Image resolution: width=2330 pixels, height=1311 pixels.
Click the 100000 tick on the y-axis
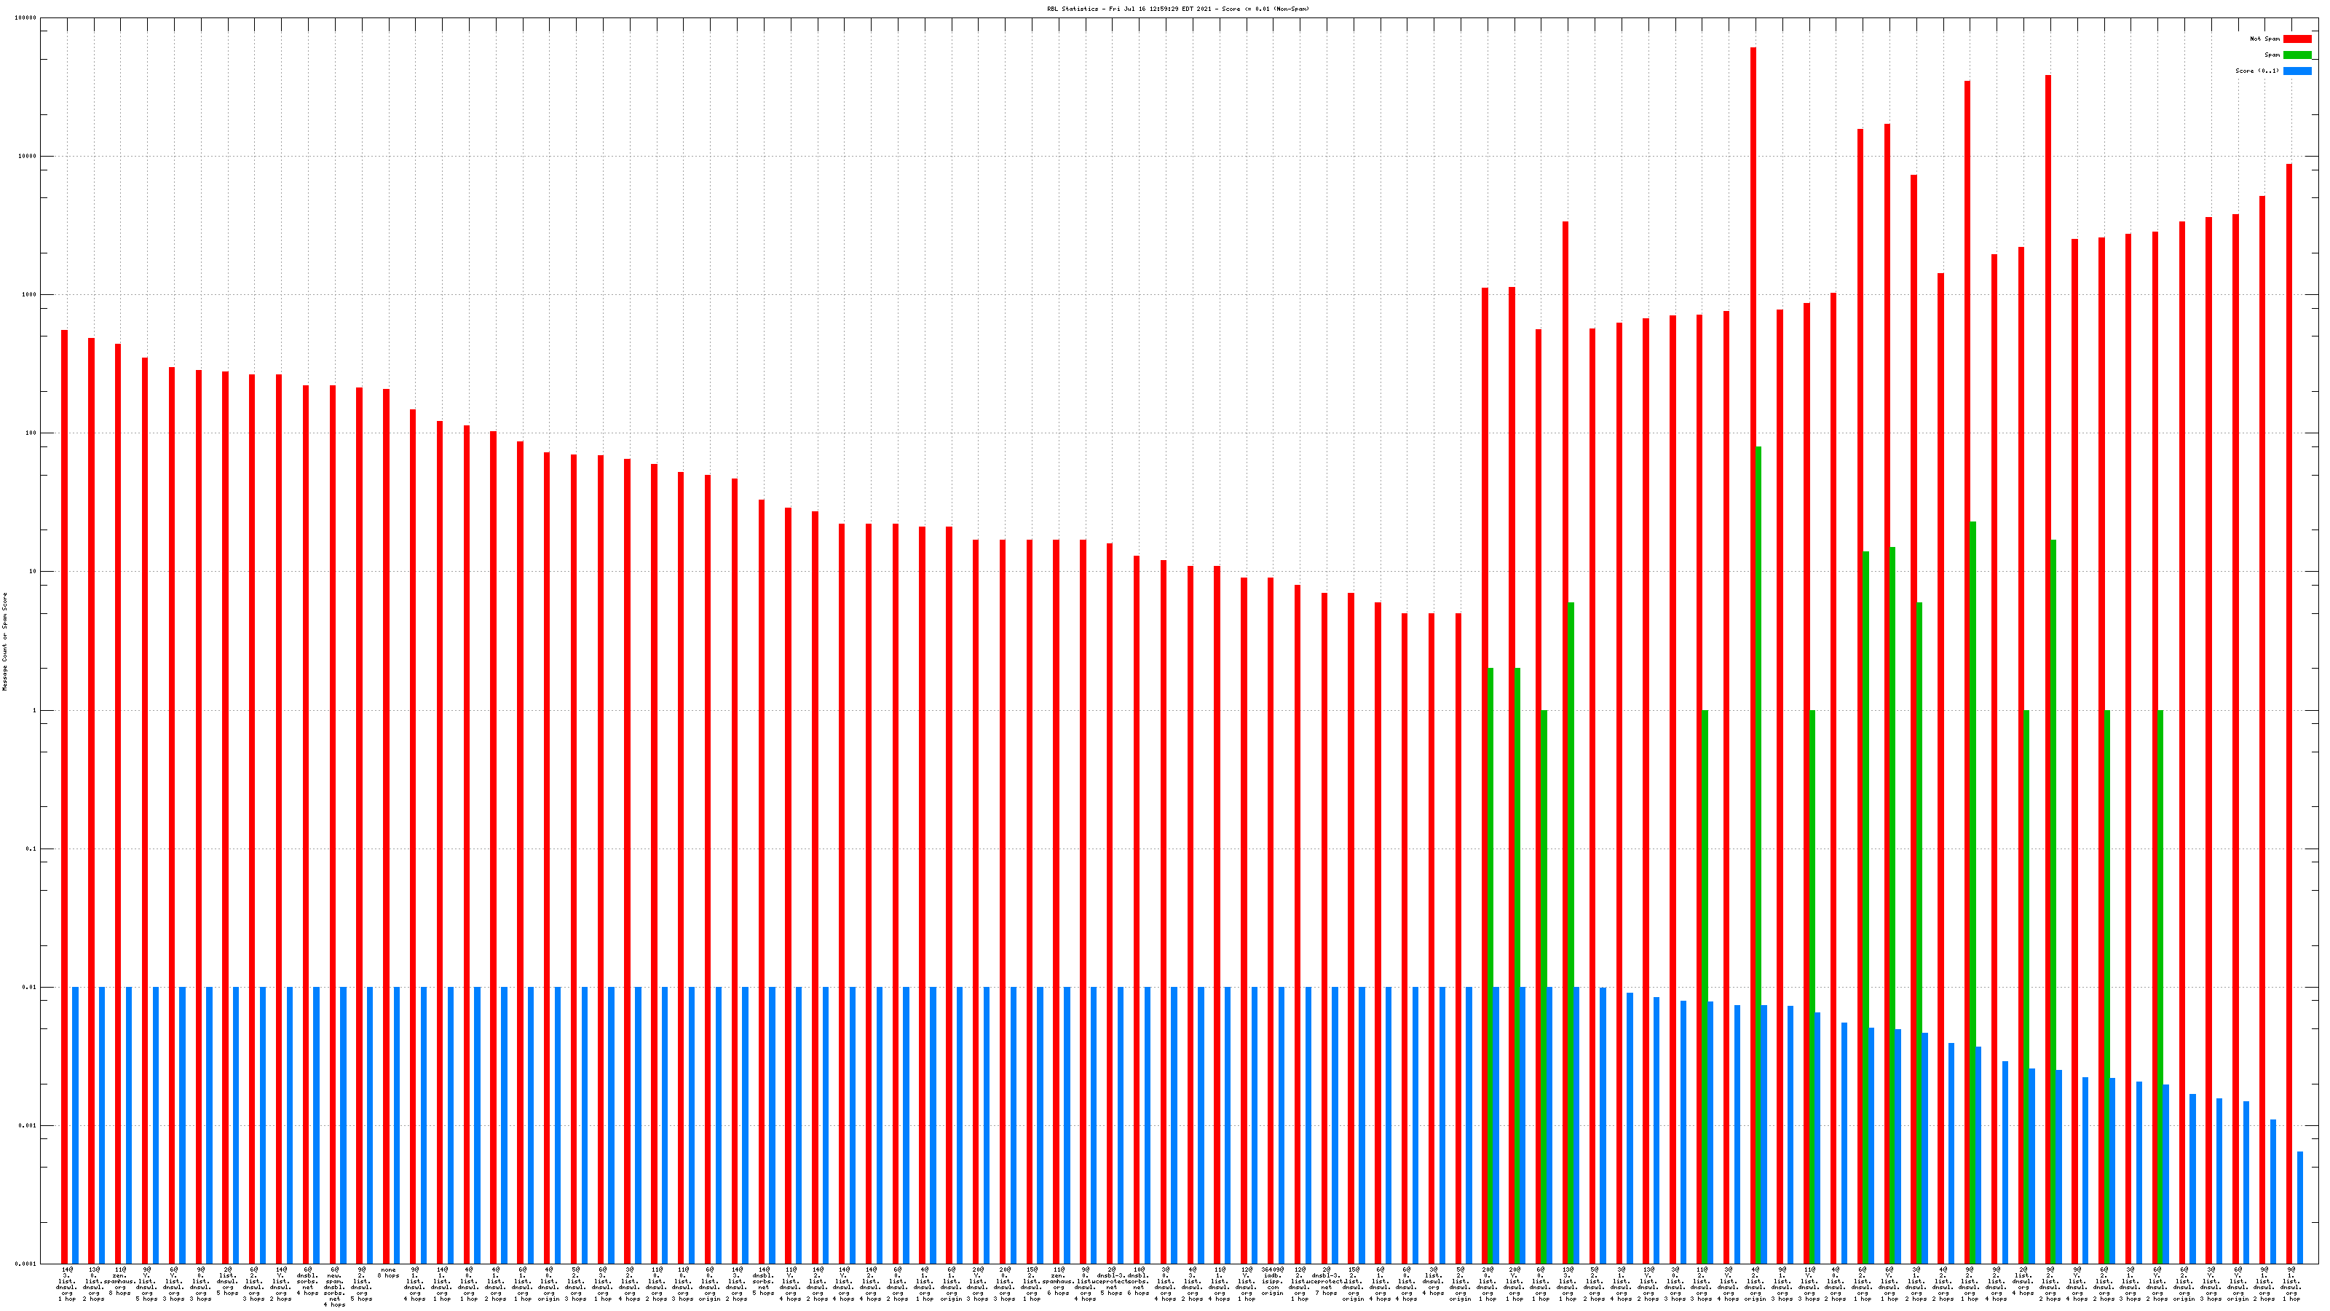click(27, 18)
